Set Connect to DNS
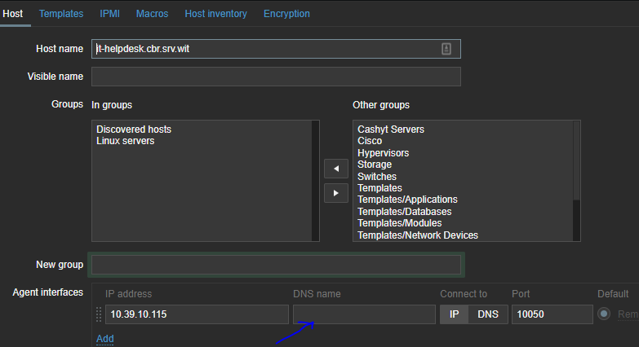The width and height of the screenshot is (639, 347). pos(488,314)
